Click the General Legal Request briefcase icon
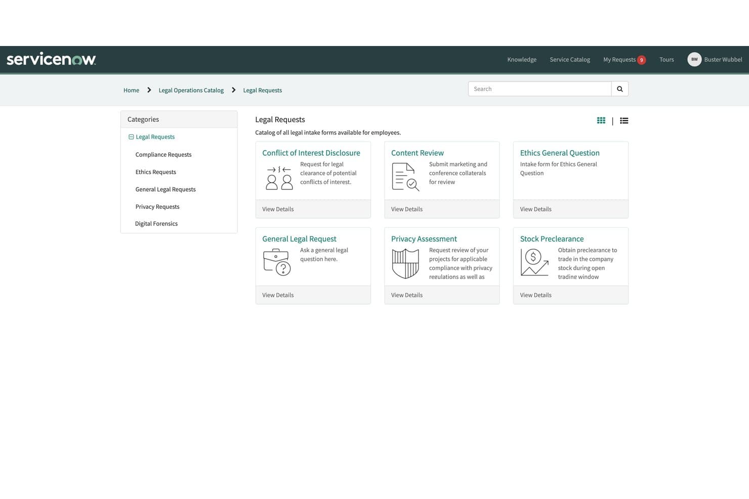The height and width of the screenshot is (499, 749). coord(277,262)
